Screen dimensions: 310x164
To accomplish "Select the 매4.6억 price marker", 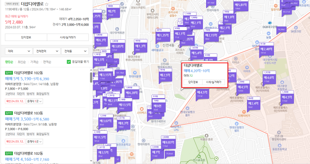I will pos(269,78).
